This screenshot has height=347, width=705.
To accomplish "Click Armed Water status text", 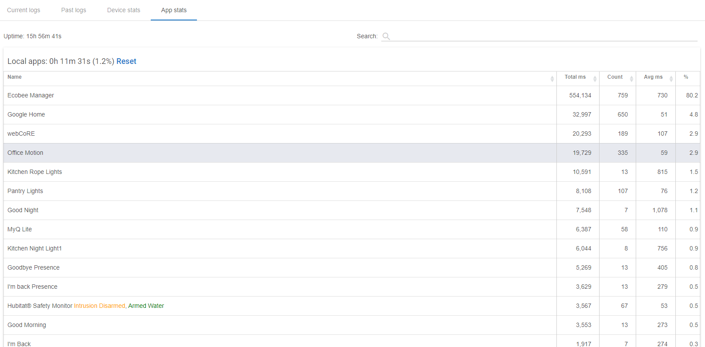I will click(146, 306).
